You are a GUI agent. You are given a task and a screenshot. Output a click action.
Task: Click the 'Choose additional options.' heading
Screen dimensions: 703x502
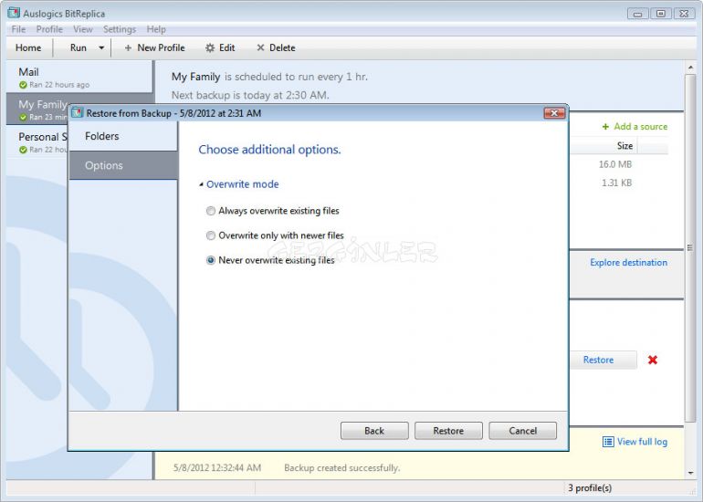(x=269, y=150)
